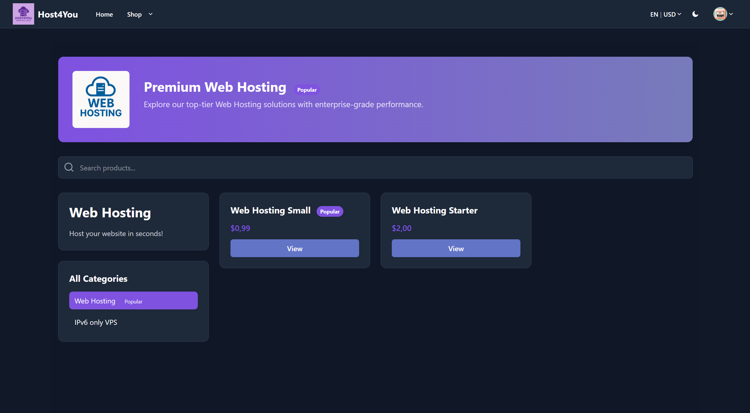This screenshot has width=750, height=413.
Task: Click the Web Hosting Starter title
Action: (434, 210)
